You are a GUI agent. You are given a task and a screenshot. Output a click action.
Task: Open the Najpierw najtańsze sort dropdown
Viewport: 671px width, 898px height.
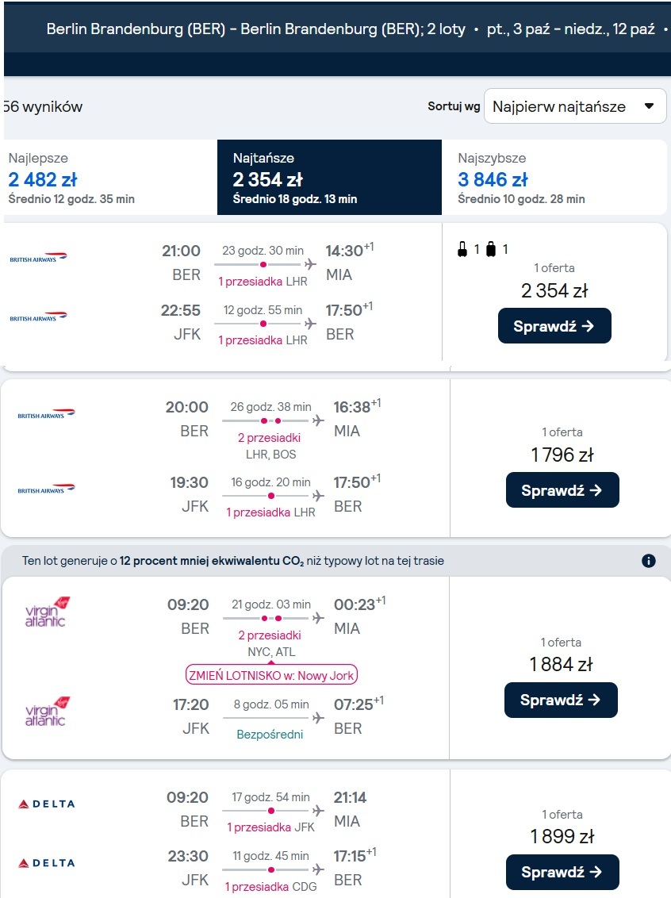[575, 106]
